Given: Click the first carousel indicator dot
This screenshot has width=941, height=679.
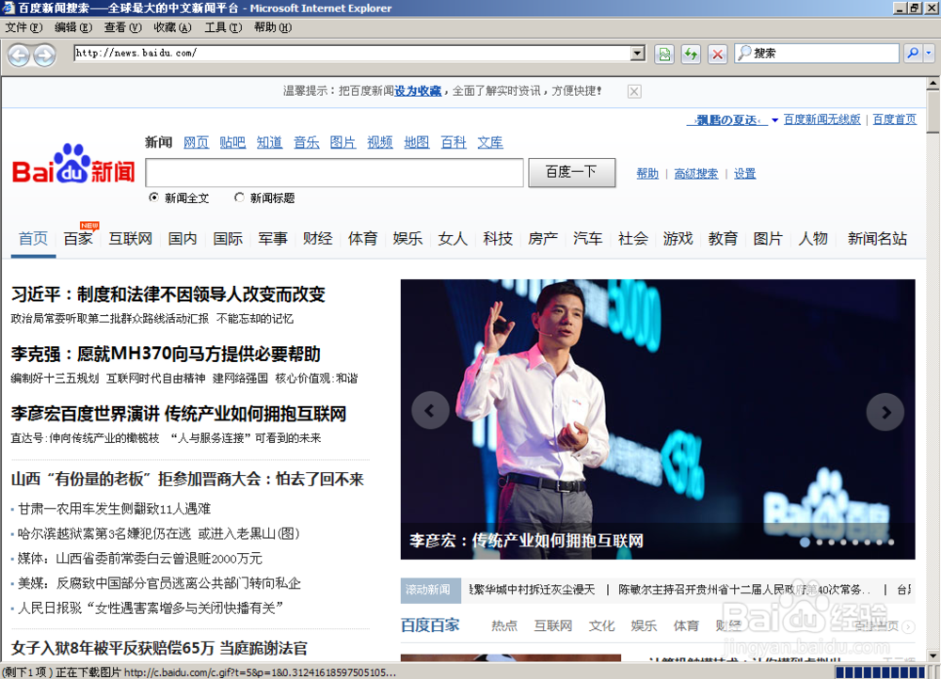Looking at the screenshot, I should (805, 543).
